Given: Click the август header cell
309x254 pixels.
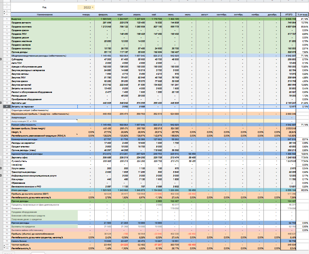Looking at the screenshot, I should 204,15.
